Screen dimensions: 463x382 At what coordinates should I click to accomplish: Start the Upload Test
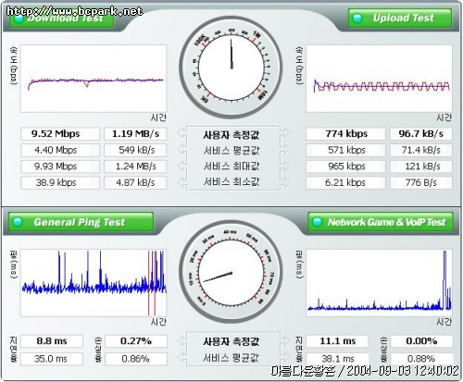pyautogui.click(x=400, y=18)
